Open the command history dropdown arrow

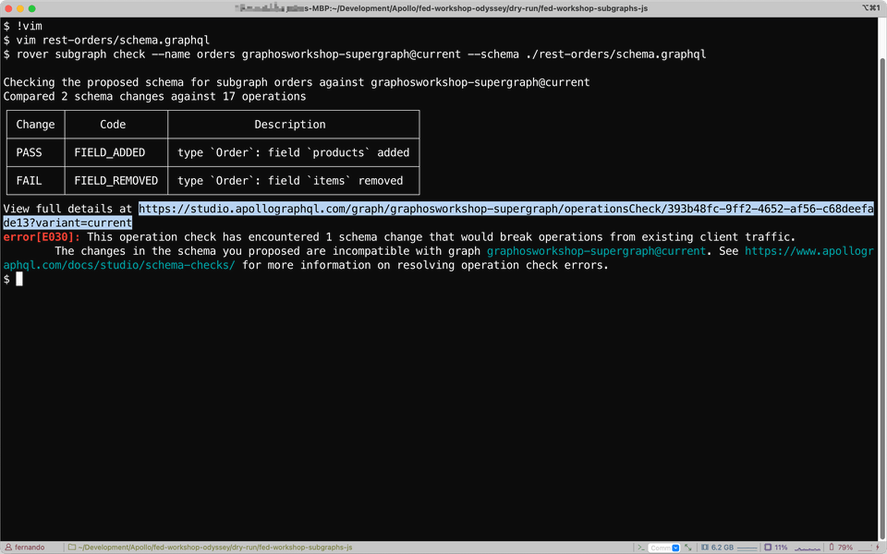coord(675,548)
